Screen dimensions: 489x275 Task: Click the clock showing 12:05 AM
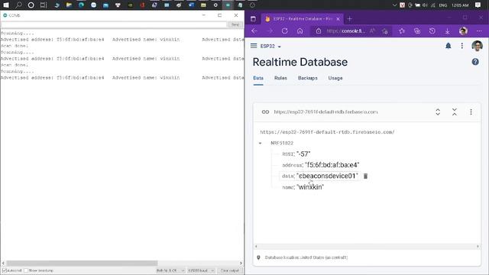[x=460, y=5]
